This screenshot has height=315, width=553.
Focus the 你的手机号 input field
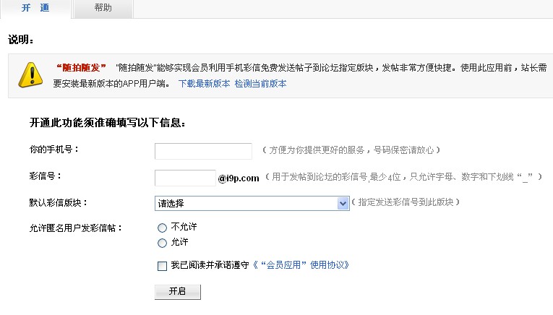[203, 151]
